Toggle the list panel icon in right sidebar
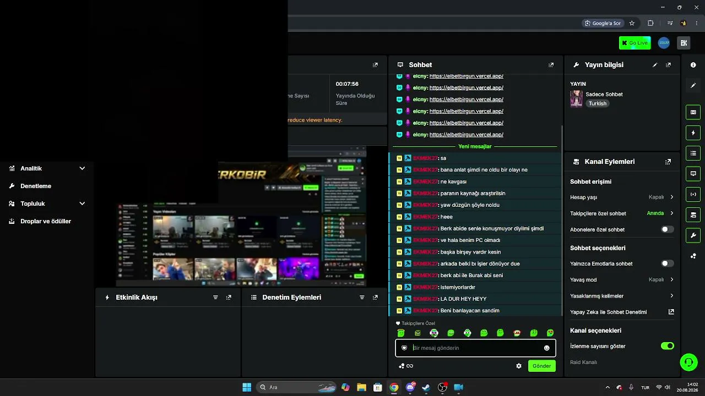Screen dimensions: 705x396 (x=693, y=153)
